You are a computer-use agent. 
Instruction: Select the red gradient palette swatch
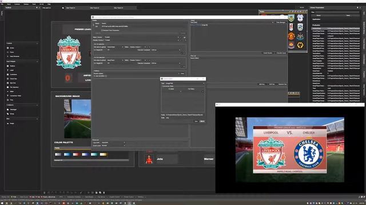(76, 154)
